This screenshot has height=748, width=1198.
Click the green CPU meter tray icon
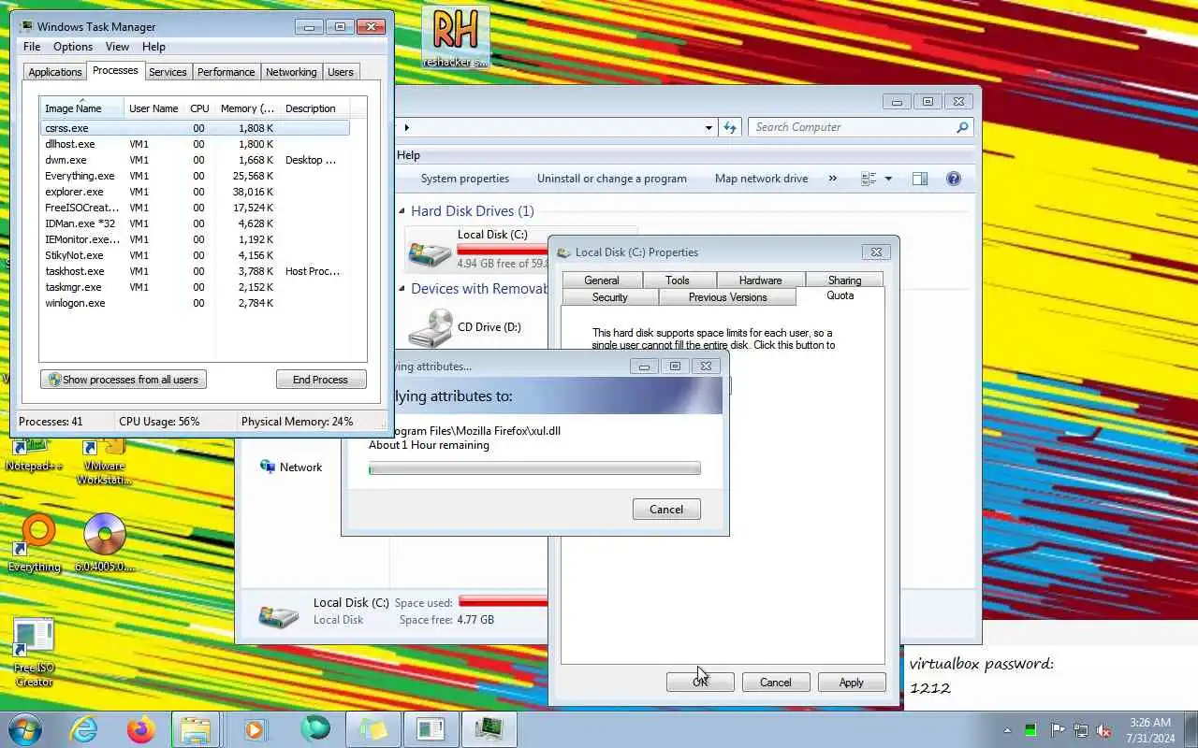1030,730
